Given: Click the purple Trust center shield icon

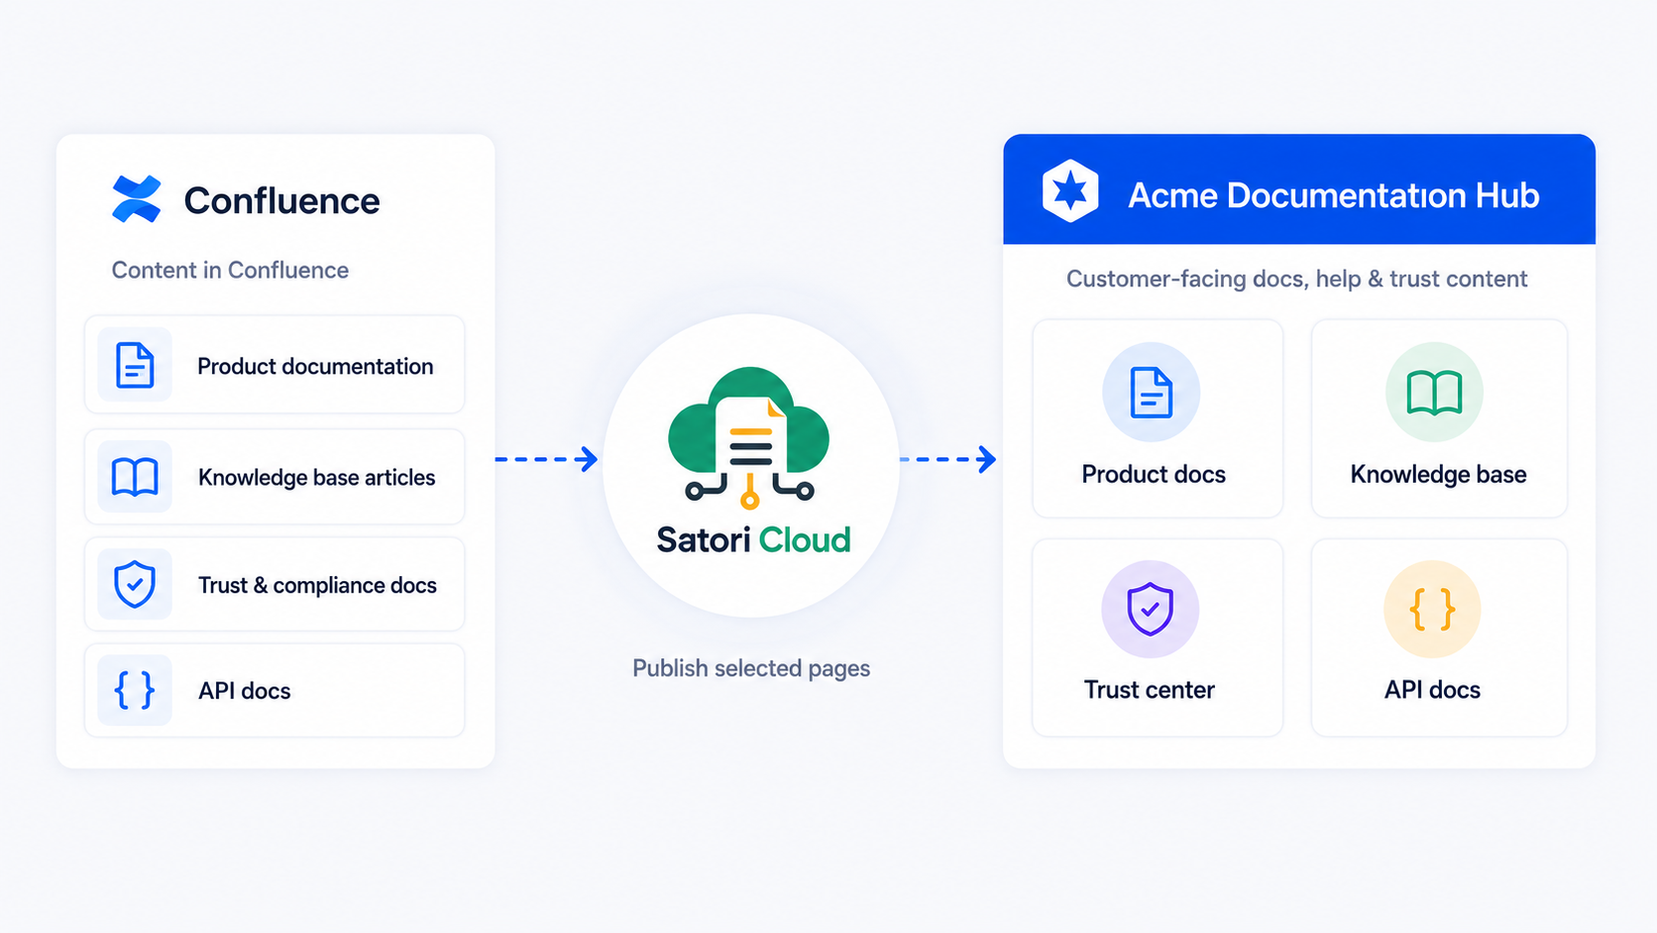Looking at the screenshot, I should pyautogui.click(x=1151, y=609).
